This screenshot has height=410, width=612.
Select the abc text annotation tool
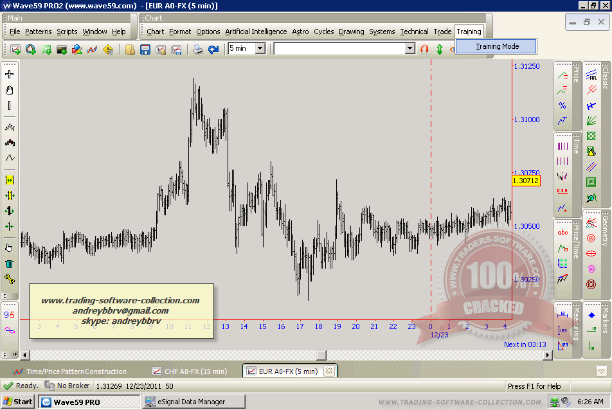point(562,233)
